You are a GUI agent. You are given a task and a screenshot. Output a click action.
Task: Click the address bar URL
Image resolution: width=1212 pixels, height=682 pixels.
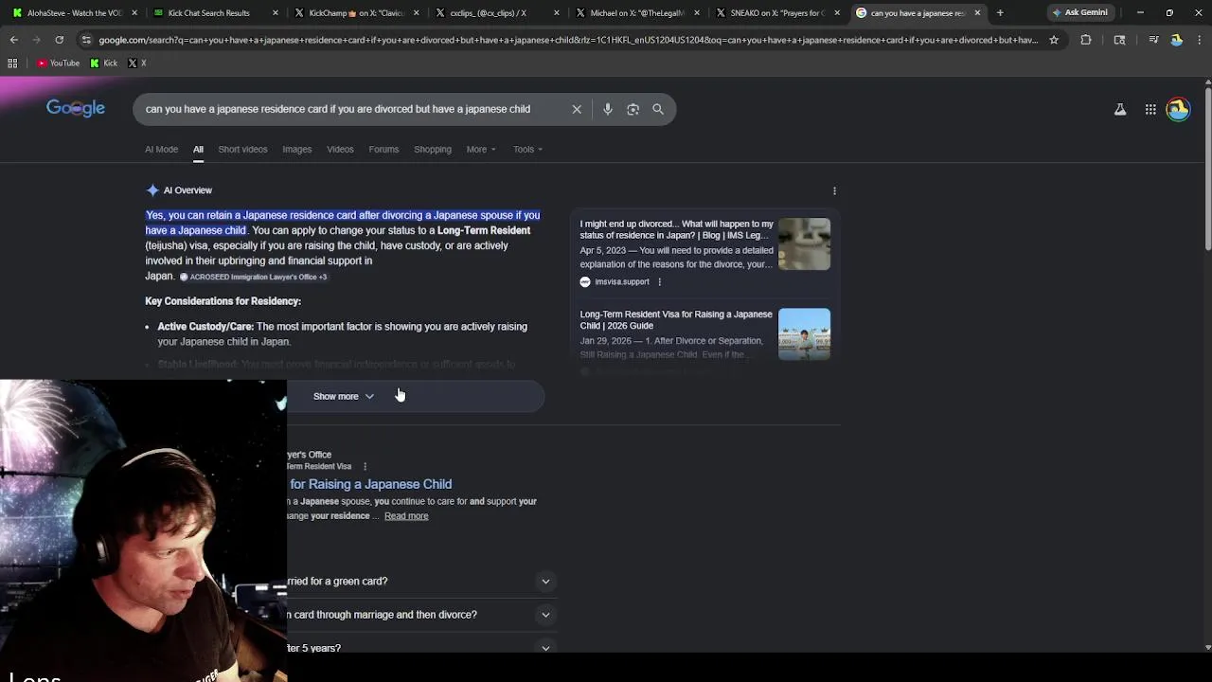click(x=568, y=40)
